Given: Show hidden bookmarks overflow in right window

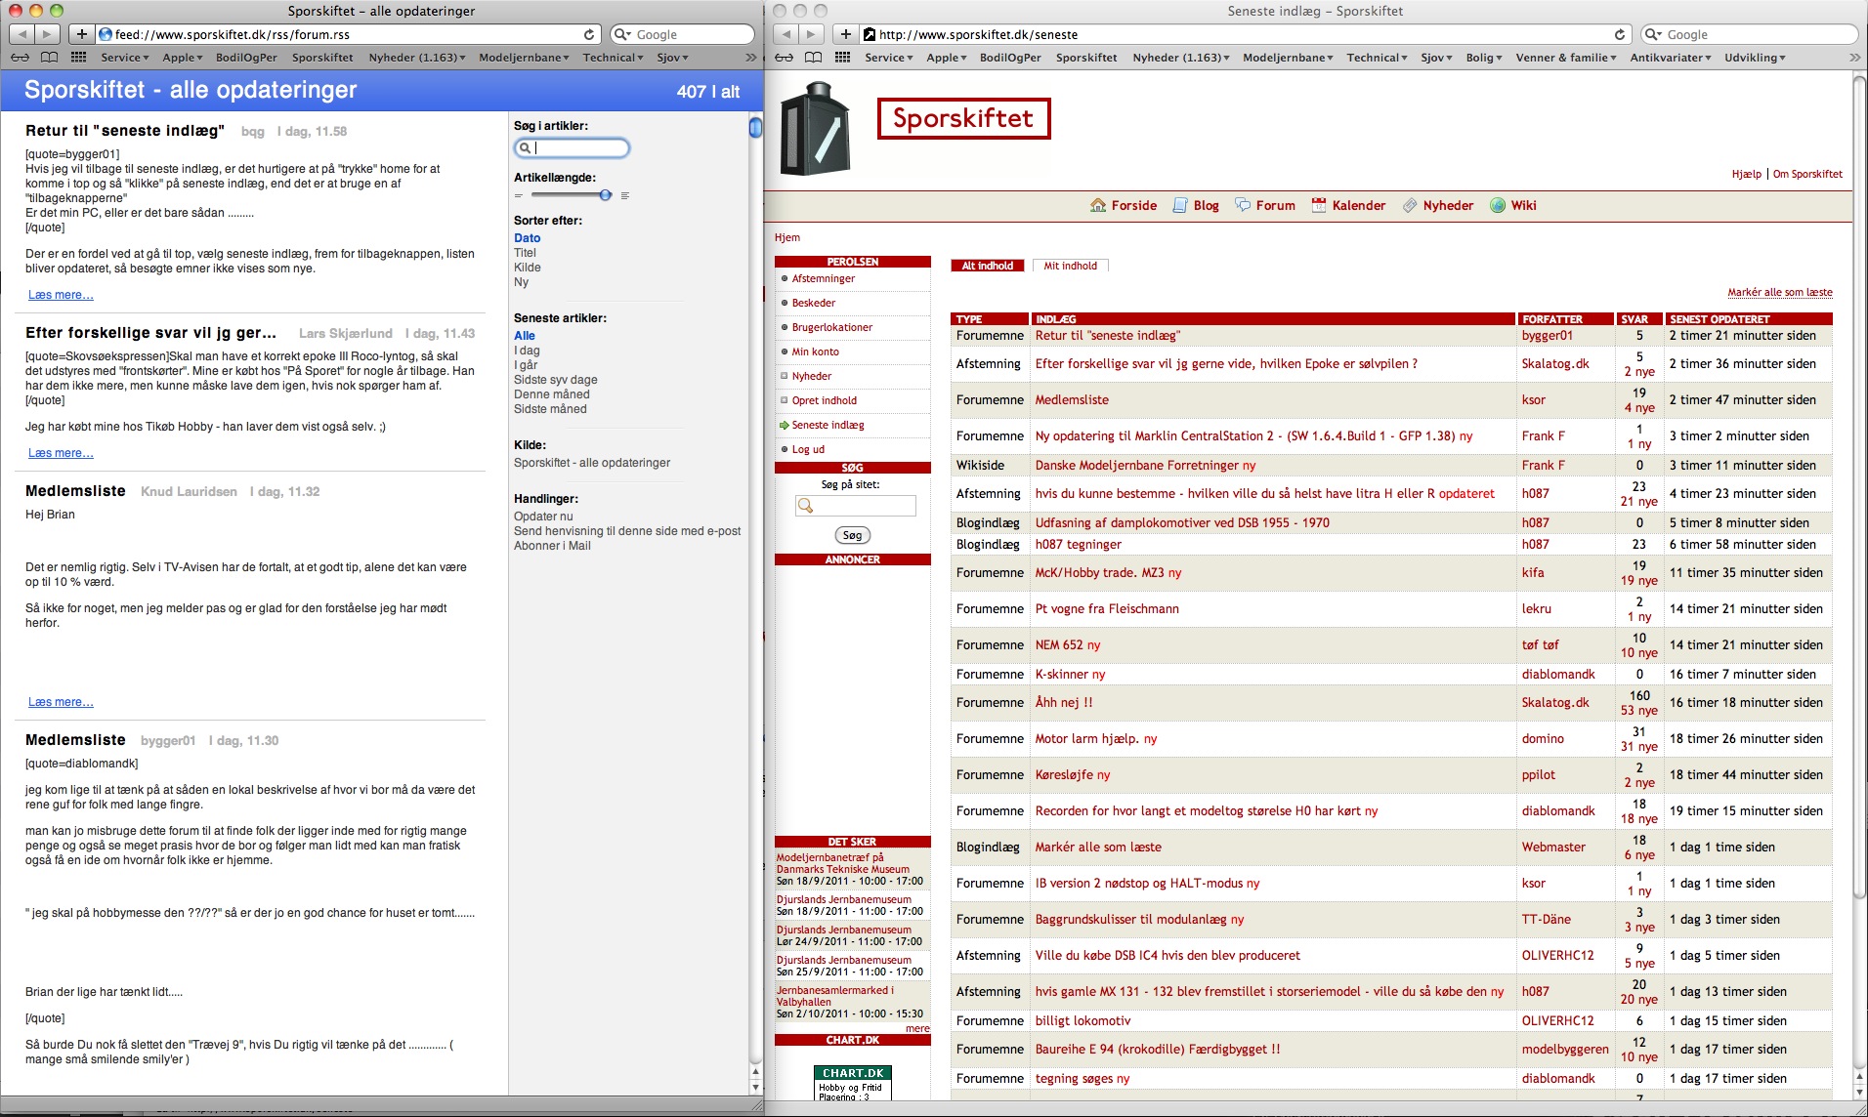Looking at the screenshot, I should [x=1854, y=58].
